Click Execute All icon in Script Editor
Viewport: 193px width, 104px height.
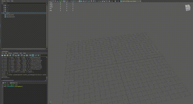36,55
